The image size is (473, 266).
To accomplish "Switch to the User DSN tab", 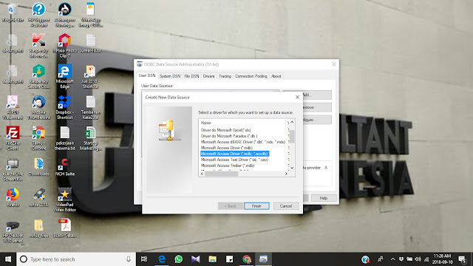I will 147,75.
